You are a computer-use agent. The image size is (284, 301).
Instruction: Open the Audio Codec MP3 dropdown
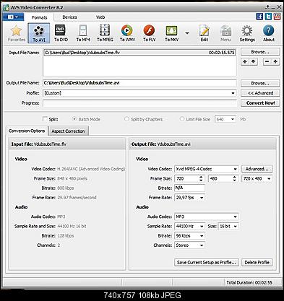pos(207,217)
